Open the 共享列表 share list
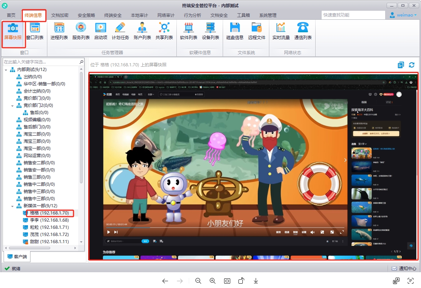This screenshot has width=421, height=288. (x=164, y=32)
